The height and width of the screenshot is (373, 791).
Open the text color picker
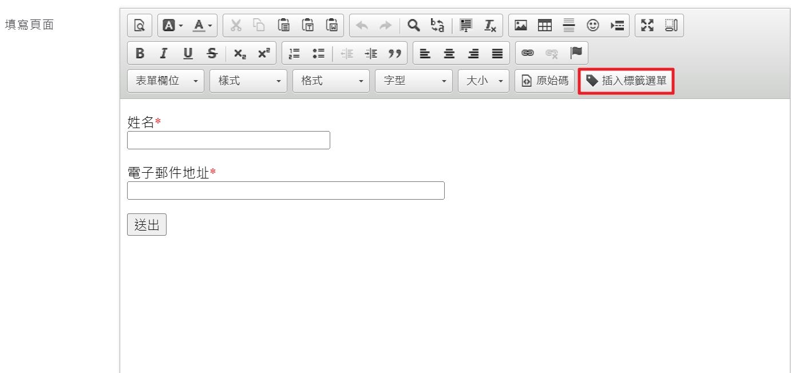click(x=202, y=26)
